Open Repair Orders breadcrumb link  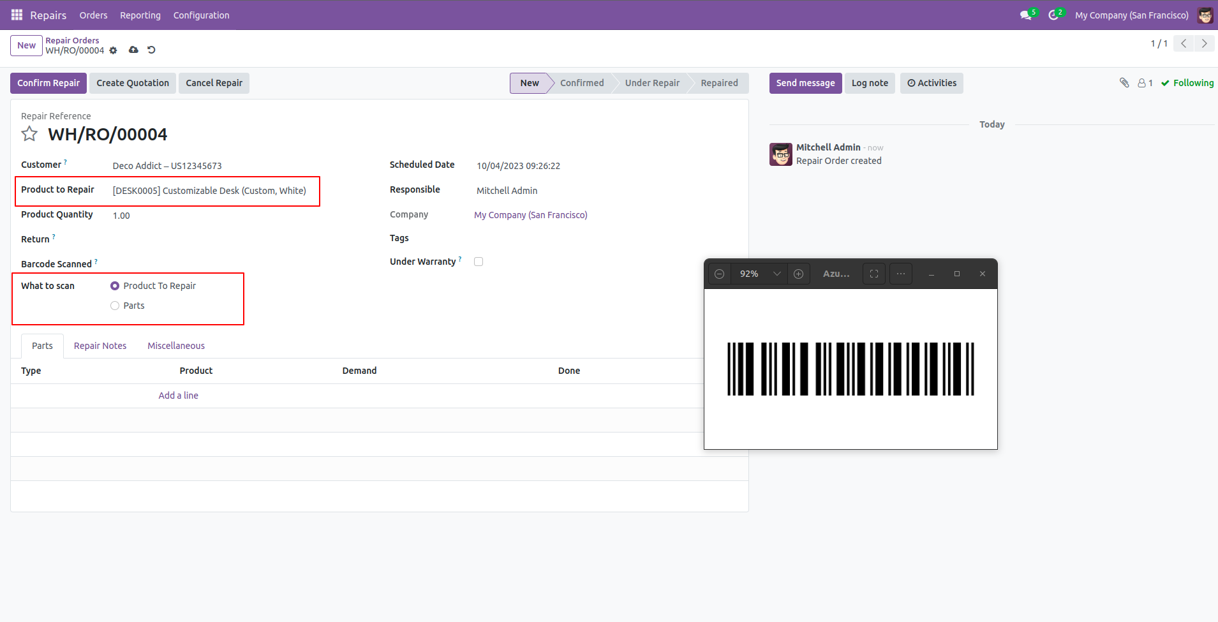tap(72, 40)
